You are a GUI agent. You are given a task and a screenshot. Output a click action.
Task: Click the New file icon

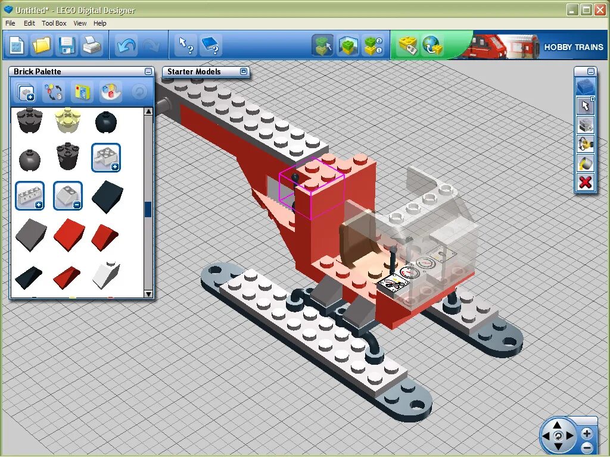pos(17,45)
